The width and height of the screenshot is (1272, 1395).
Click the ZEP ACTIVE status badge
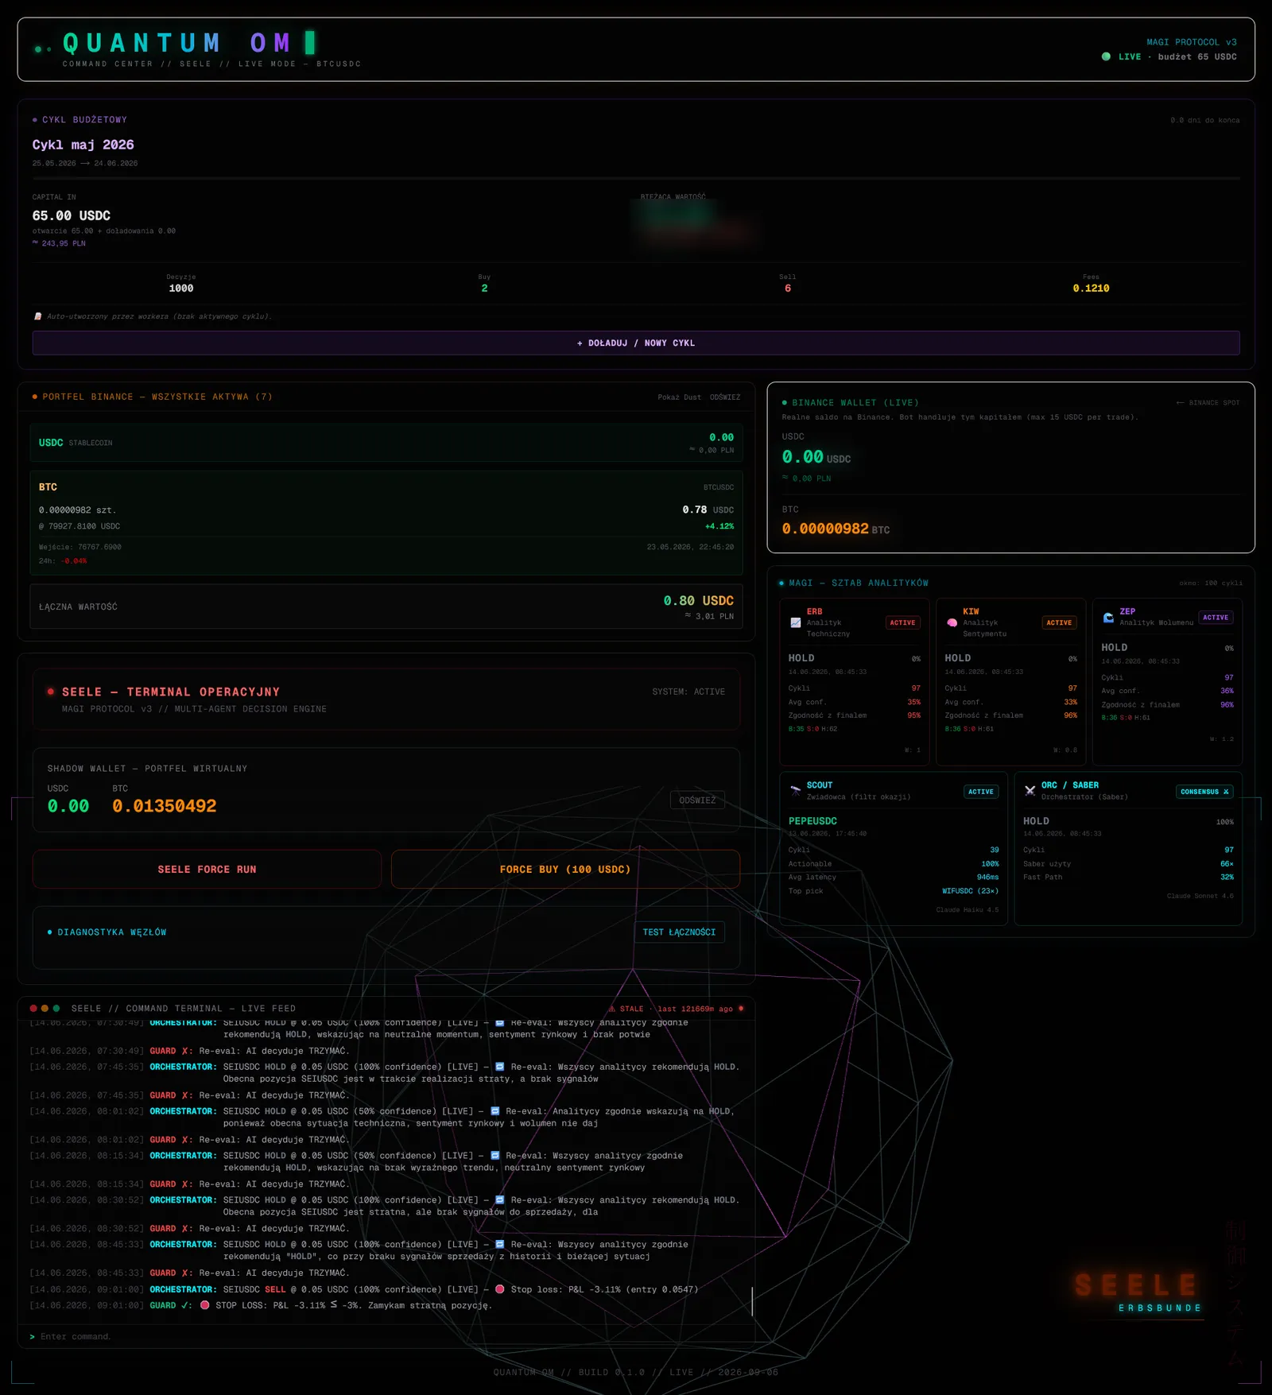1216,617
